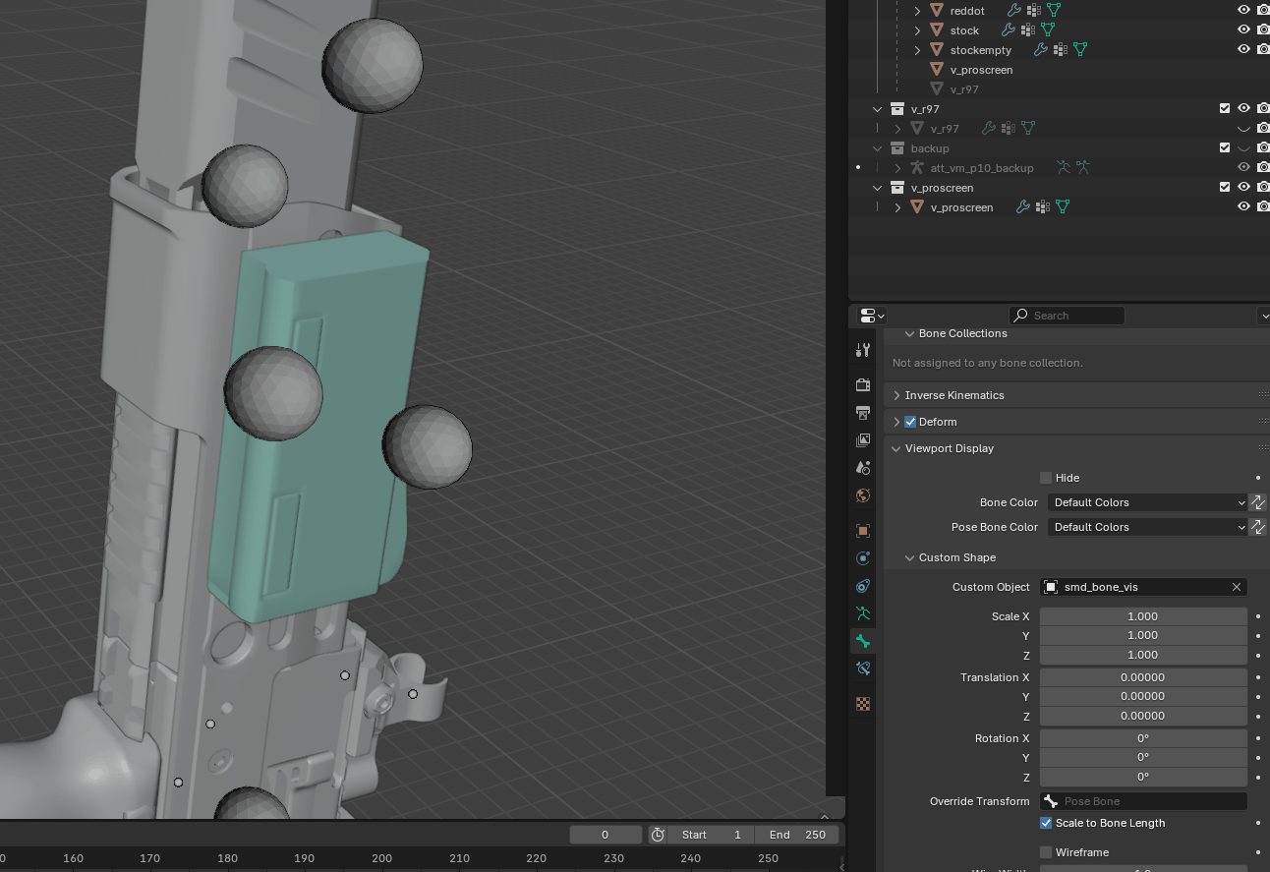The image size is (1270, 872).
Task: Open the Object properties tab
Action: click(x=863, y=531)
